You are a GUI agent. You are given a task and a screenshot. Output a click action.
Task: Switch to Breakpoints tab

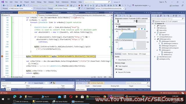pos(99,90)
